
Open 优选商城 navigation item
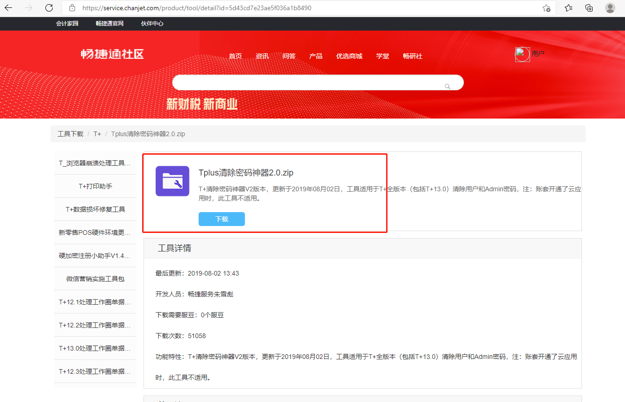click(x=349, y=56)
